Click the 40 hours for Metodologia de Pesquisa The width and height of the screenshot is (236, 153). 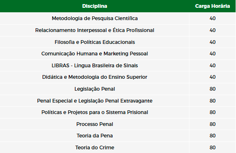[213, 18]
